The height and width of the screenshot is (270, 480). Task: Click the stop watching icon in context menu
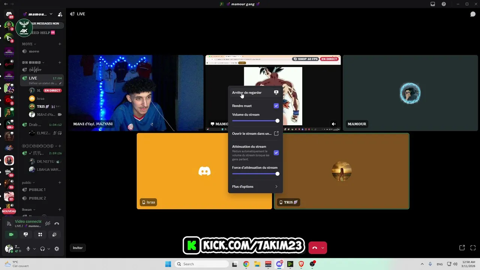click(x=276, y=92)
